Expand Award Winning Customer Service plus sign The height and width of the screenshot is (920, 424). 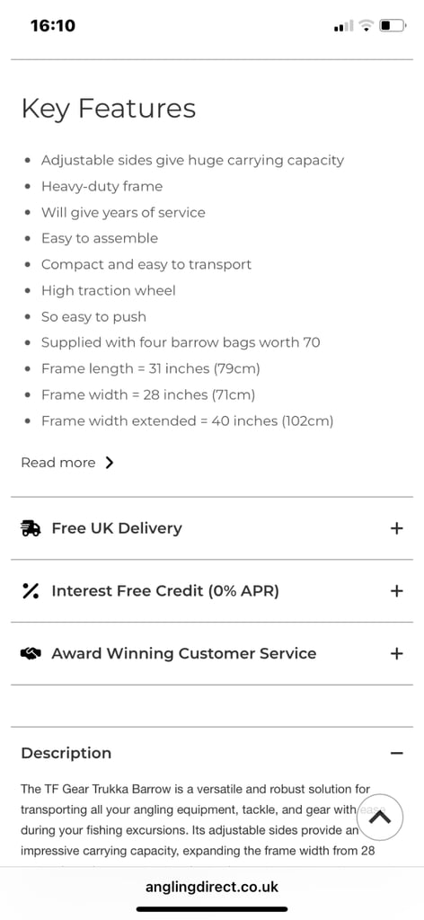397,654
